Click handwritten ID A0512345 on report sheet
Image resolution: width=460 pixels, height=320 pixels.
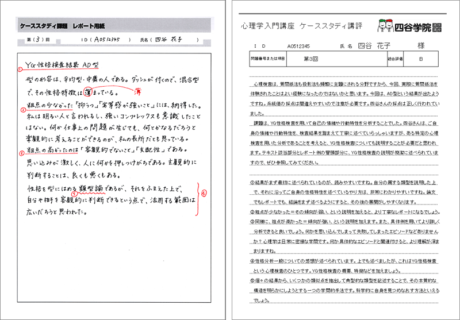click(x=108, y=39)
